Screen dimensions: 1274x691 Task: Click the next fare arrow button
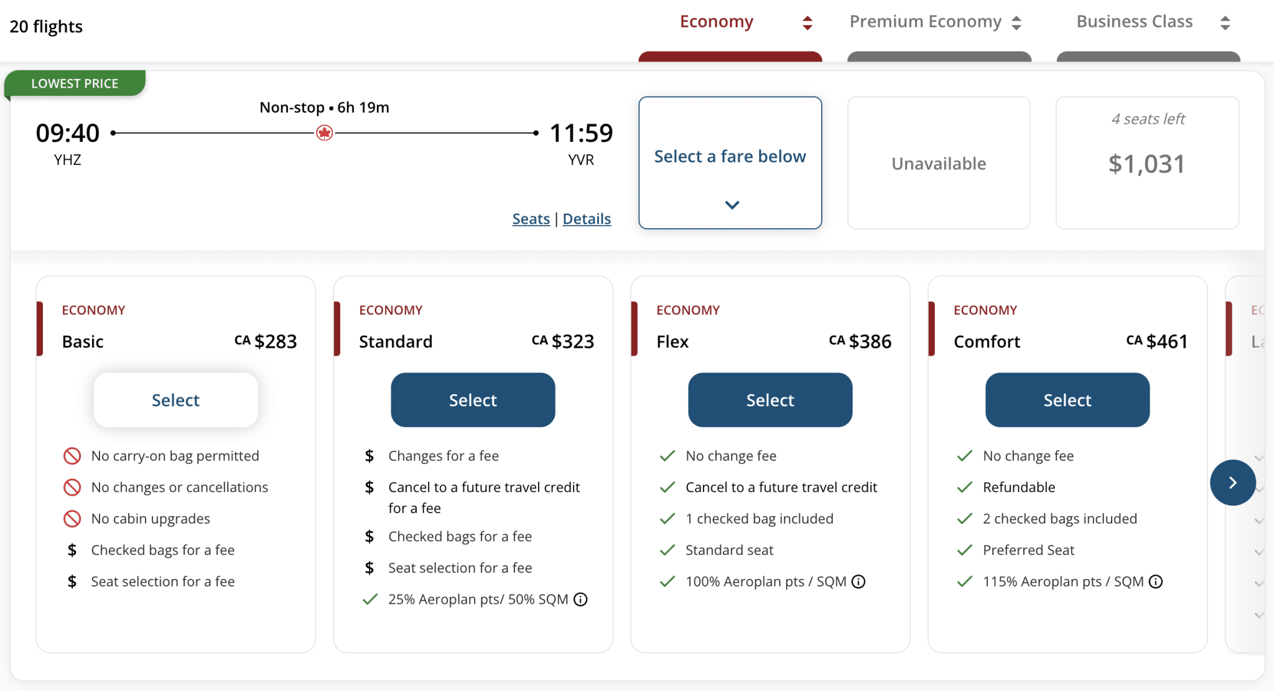tap(1232, 483)
